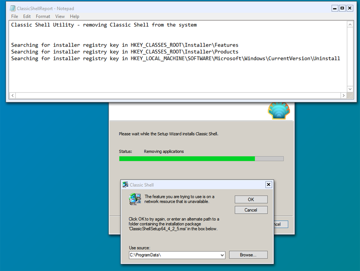Open the File menu
360x271 pixels.
(14, 16)
